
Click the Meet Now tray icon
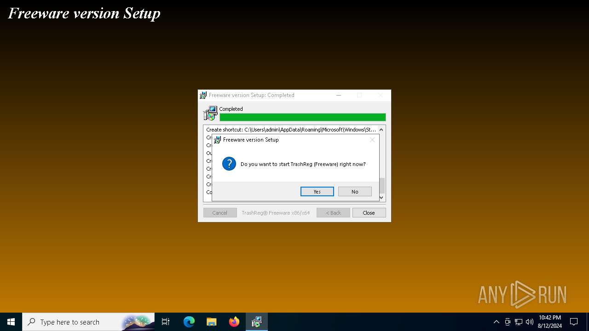pyautogui.click(x=508, y=322)
